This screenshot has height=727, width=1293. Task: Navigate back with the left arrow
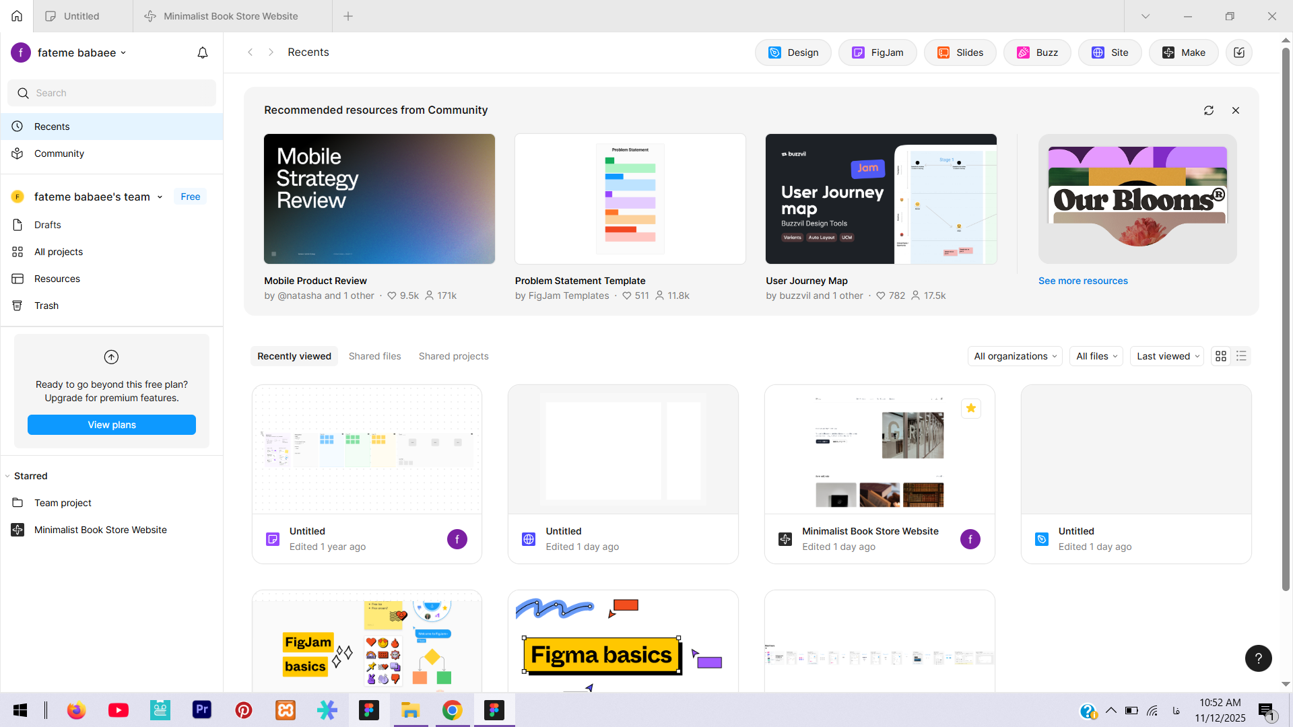click(x=251, y=53)
